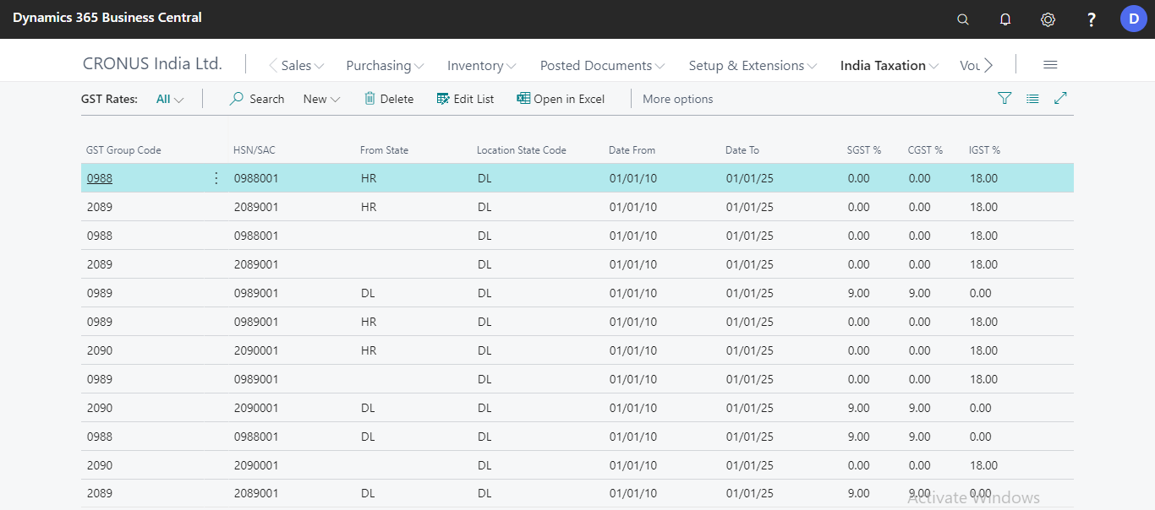The width and height of the screenshot is (1155, 510).
Task: Open the row ellipsis context menu
Action: (x=216, y=177)
